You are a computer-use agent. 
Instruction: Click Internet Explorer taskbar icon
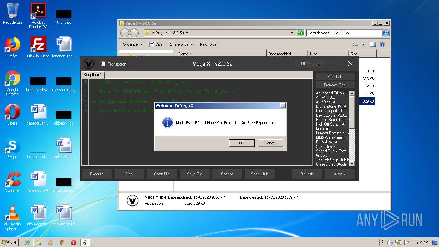pos(27,243)
